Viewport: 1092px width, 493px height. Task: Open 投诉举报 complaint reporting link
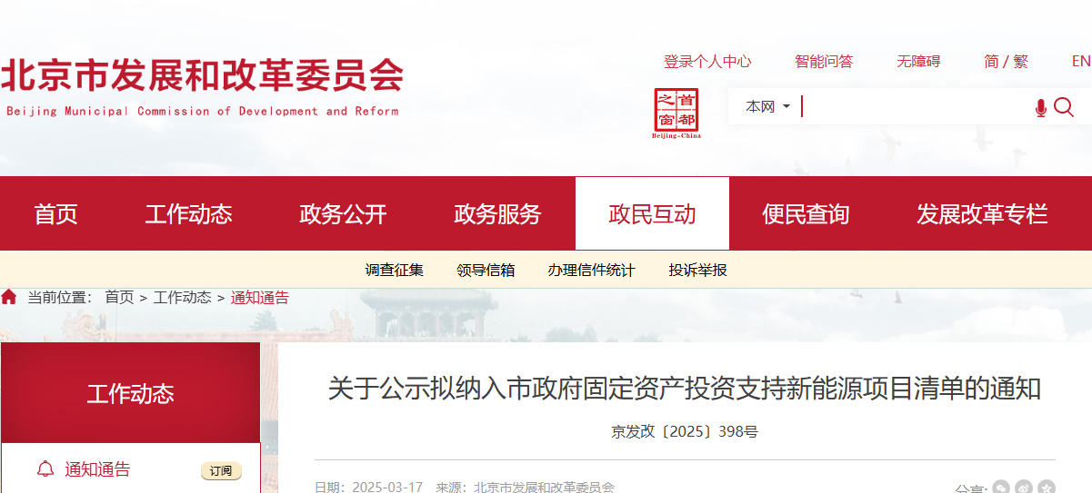click(697, 270)
